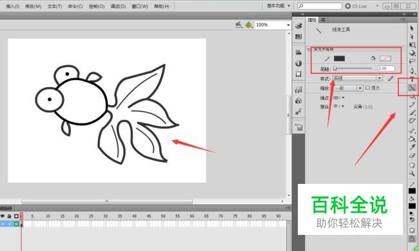This screenshot has height=251, width=419.
Task: Open the Info panel icon in dock
Action: point(298,63)
